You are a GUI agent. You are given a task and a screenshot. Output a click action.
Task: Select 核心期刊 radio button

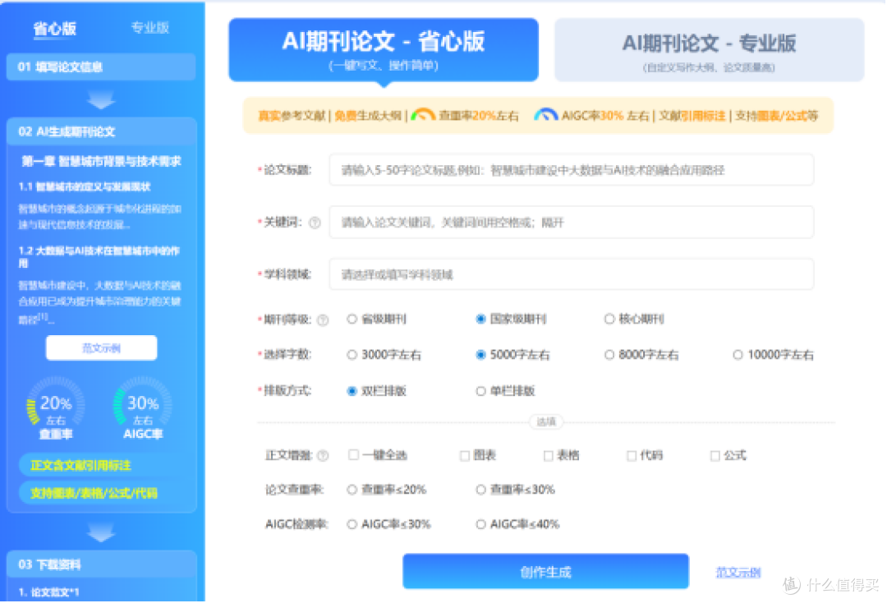coord(609,319)
